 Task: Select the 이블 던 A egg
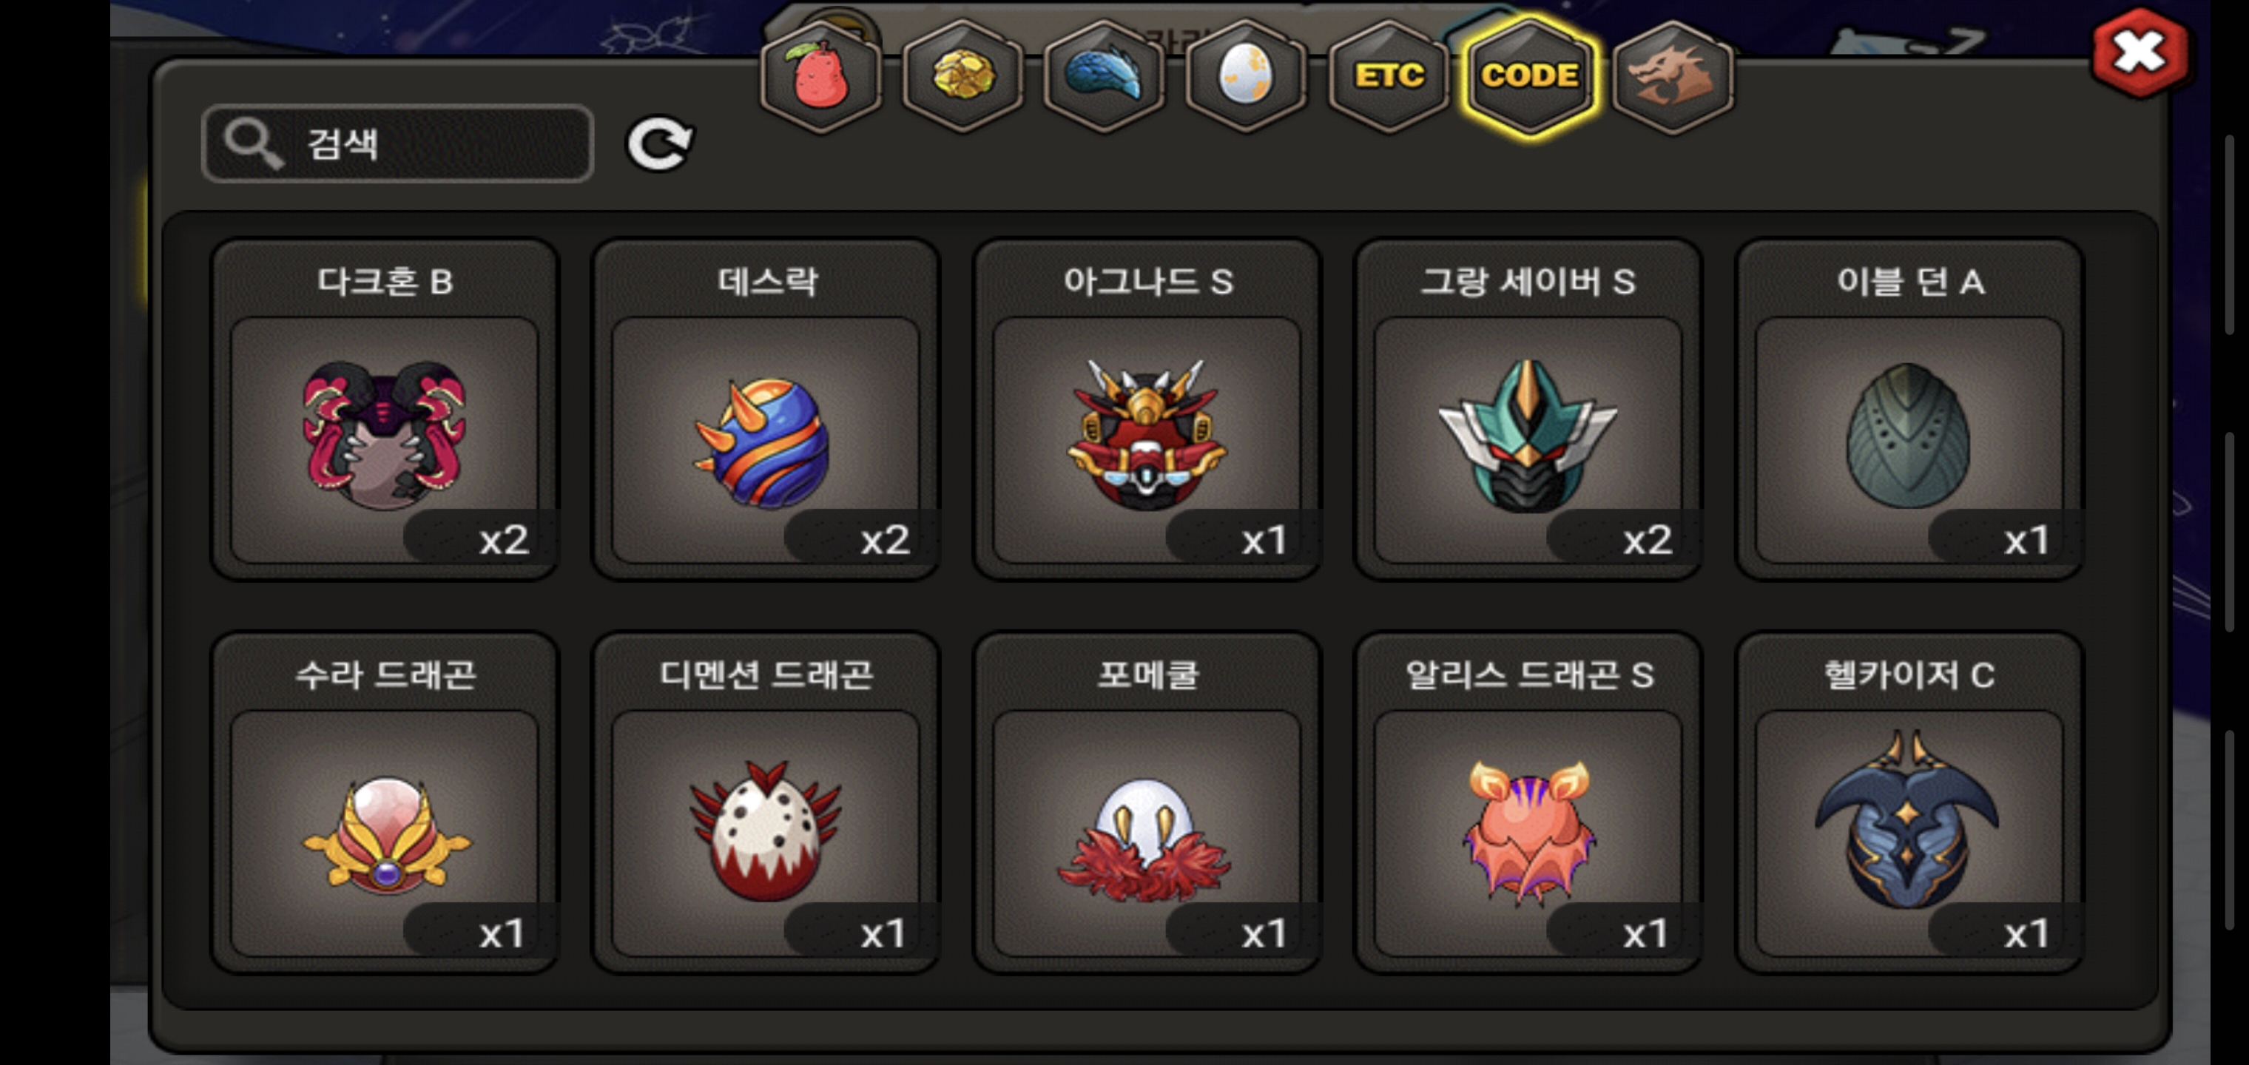(1909, 408)
